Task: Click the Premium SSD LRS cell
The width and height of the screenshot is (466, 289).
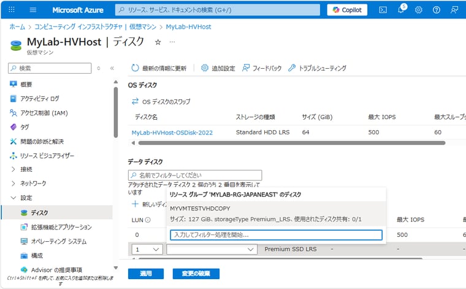Action: pyautogui.click(x=291, y=249)
